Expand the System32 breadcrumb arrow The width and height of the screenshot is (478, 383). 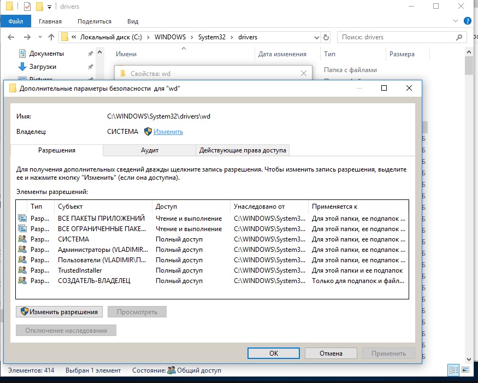[x=232, y=37]
